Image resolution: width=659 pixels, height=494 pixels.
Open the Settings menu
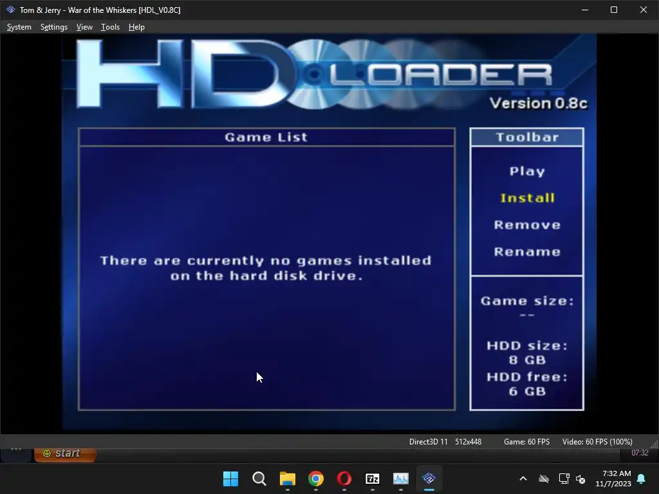[x=54, y=27]
